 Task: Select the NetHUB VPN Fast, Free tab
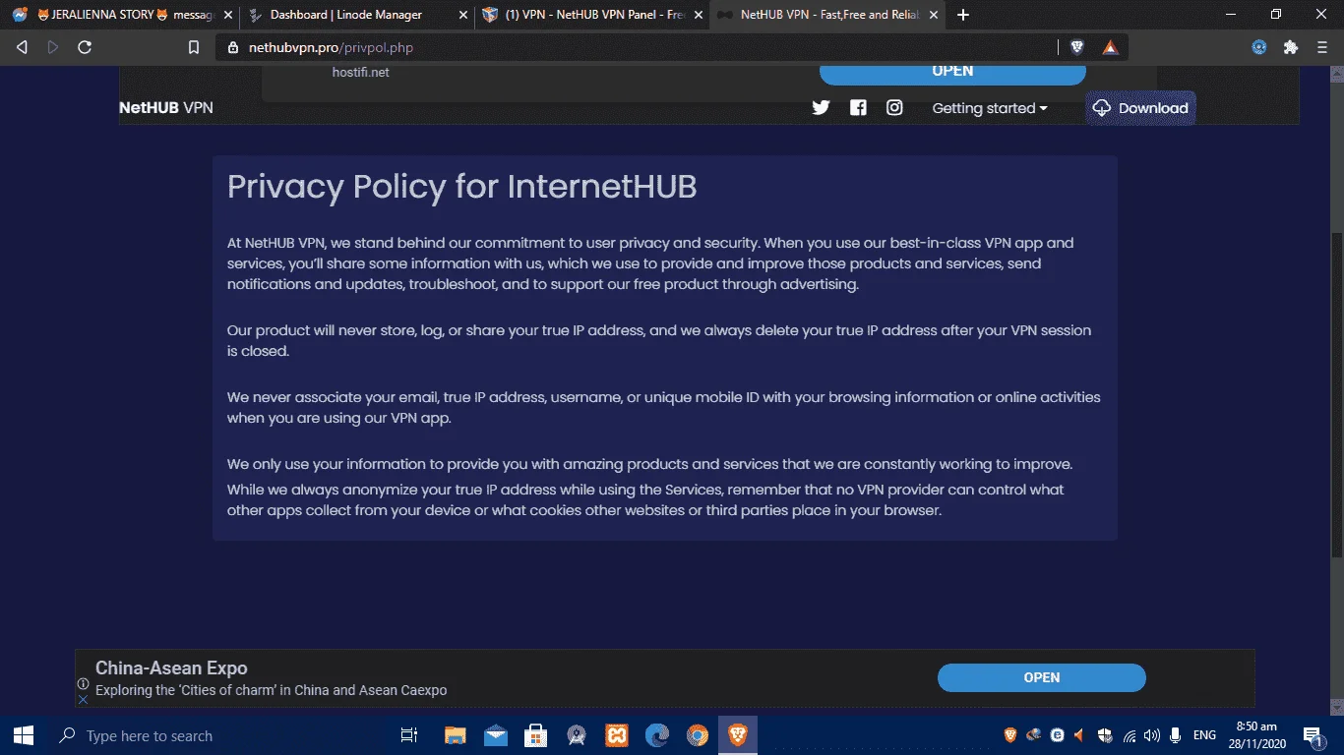[826, 15]
